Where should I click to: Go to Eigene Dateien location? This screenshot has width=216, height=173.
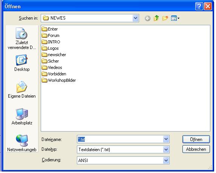pos(22,89)
